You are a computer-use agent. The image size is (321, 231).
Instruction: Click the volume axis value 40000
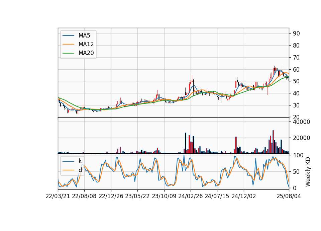(x=302, y=122)
